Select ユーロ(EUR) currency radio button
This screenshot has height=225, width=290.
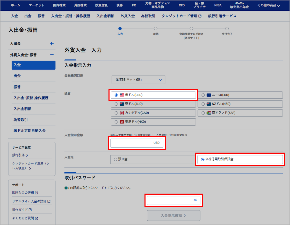203,95
